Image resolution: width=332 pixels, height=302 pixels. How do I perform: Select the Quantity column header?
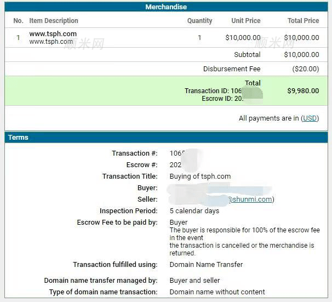[199, 21]
